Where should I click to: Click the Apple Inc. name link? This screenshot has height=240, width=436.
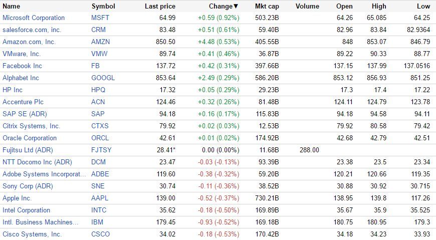17,198
